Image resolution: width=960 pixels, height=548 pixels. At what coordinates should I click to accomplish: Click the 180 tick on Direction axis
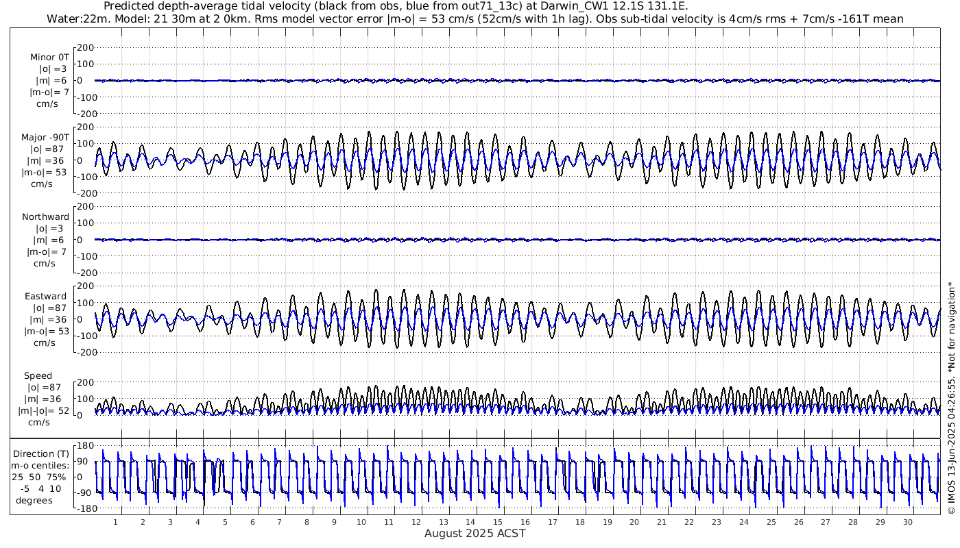(84, 445)
